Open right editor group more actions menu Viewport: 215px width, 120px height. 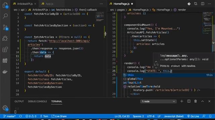(209, 4)
